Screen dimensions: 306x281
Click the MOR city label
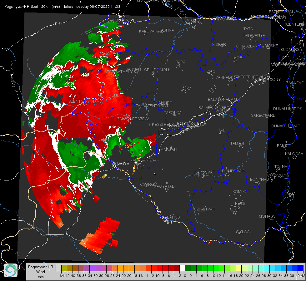click(238, 58)
